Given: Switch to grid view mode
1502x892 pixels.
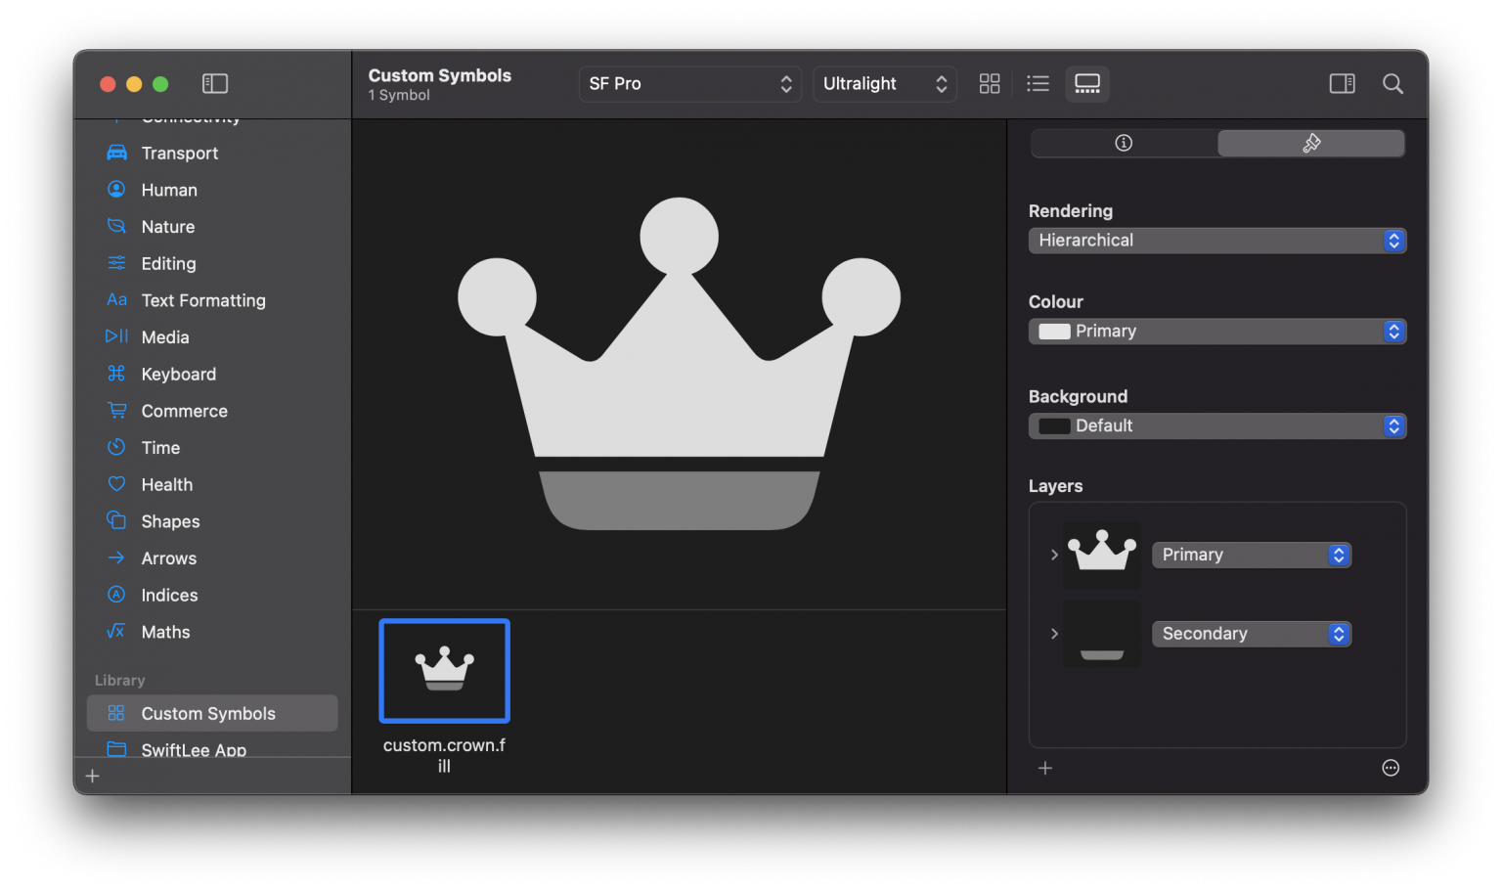Looking at the screenshot, I should [990, 84].
